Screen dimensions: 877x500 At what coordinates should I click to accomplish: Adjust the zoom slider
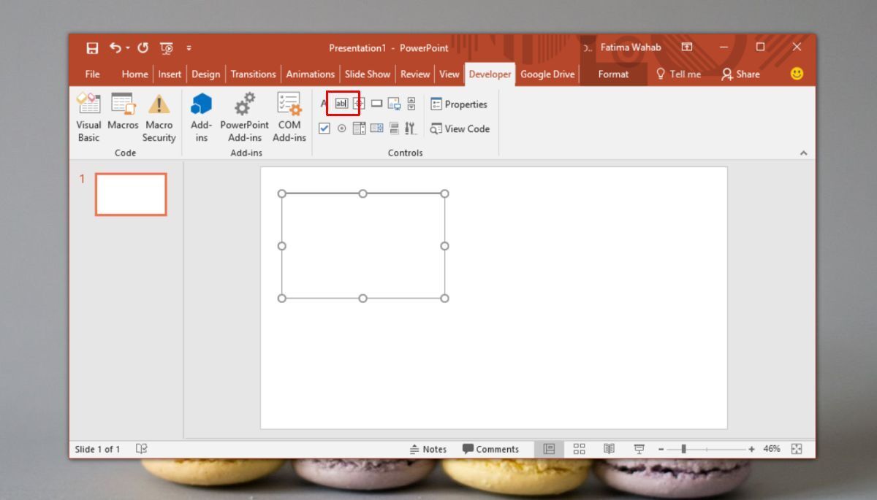[x=685, y=449]
